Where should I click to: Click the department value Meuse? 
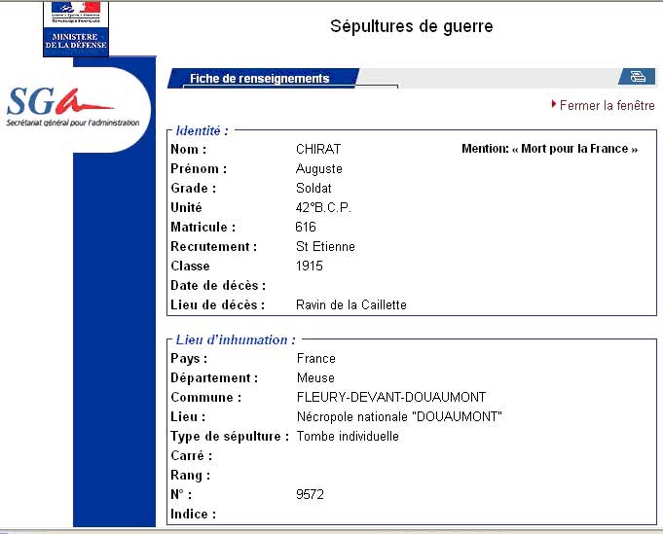coord(315,377)
